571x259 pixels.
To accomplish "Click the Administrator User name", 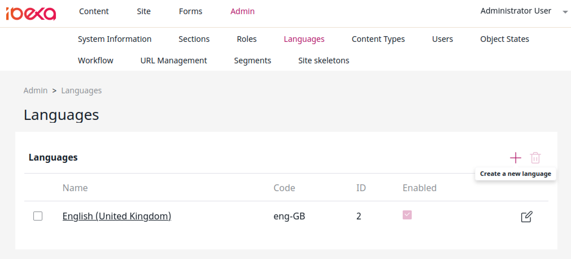I will point(516,11).
